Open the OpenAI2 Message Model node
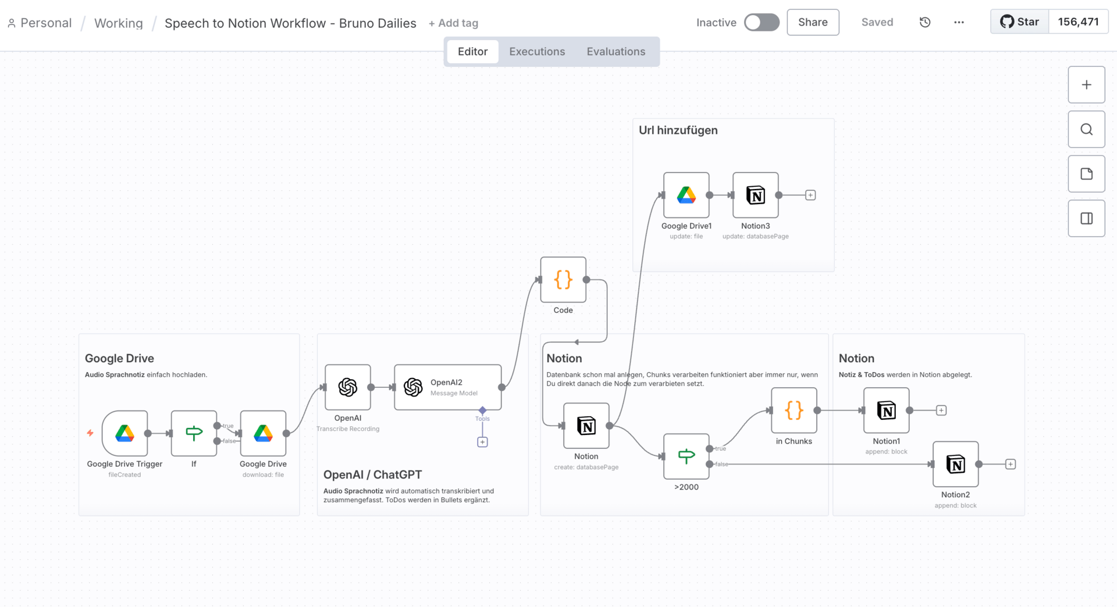1117x607 pixels. click(x=448, y=387)
